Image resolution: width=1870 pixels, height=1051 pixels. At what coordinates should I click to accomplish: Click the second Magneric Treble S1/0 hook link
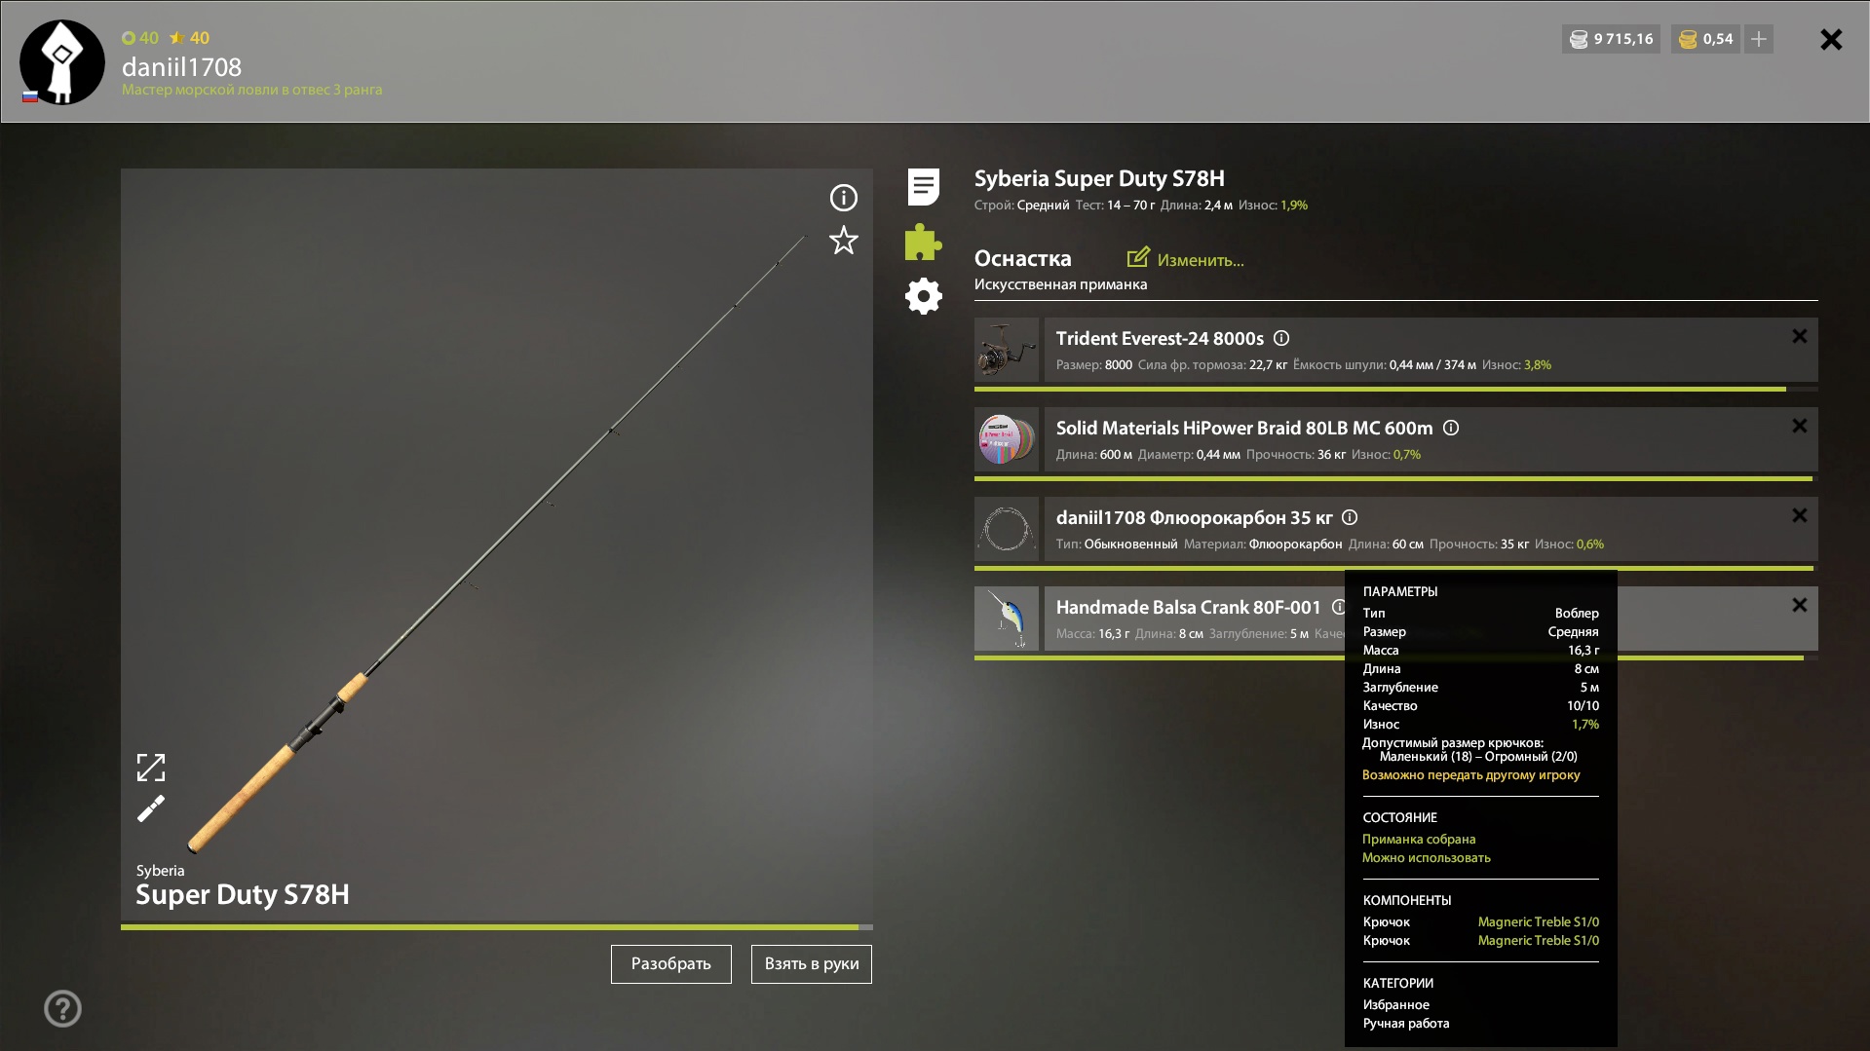1538,940
